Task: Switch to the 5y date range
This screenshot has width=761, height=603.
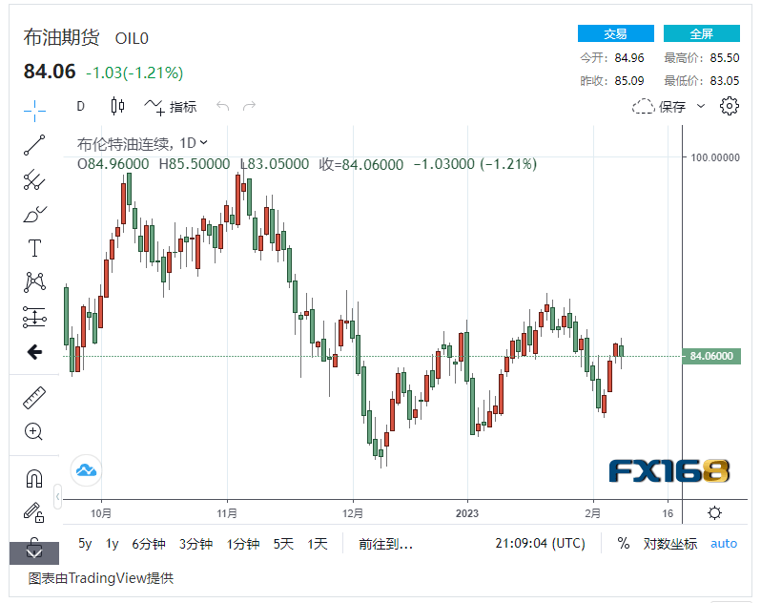Action: [85, 543]
